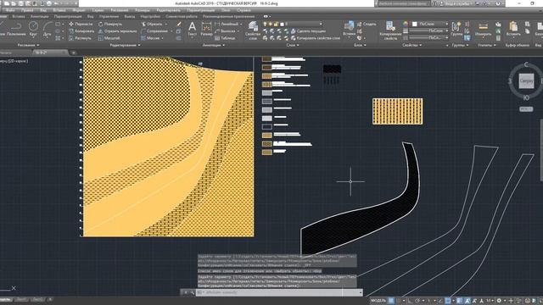Add a new drawing tab with plus button
The height and width of the screenshot is (305, 543).
tap(74, 53)
